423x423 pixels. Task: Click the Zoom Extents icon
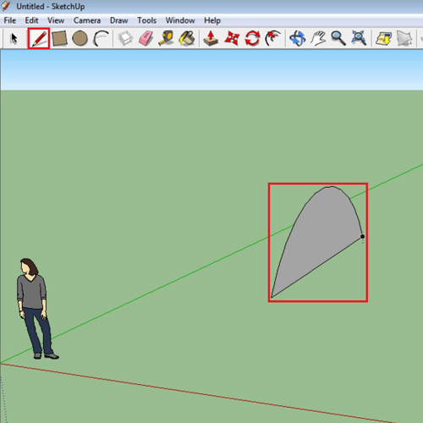(359, 38)
